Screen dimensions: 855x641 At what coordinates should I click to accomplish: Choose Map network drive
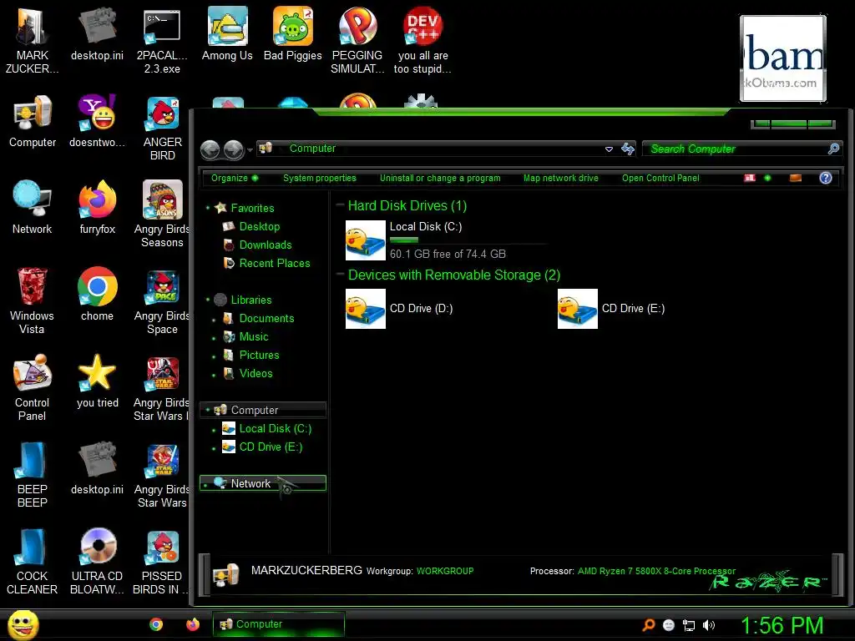[x=560, y=179]
